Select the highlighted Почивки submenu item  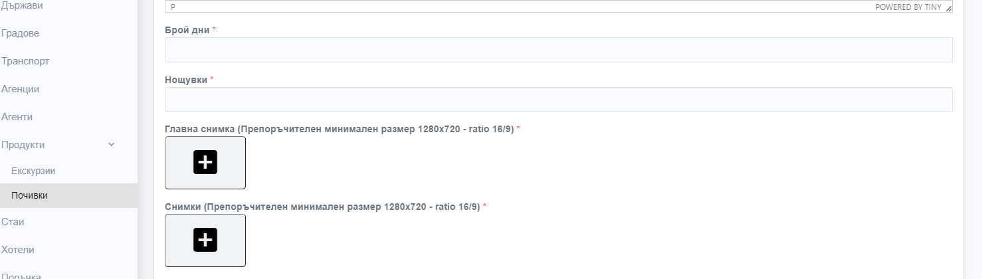[x=30, y=195]
